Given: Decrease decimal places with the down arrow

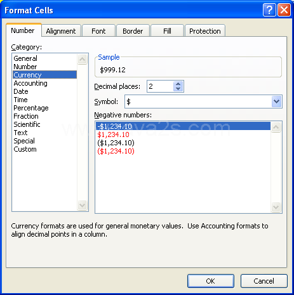Looking at the screenshot, I should 178,89.
